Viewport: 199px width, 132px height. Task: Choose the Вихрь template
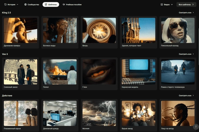(x=99, y=30)
